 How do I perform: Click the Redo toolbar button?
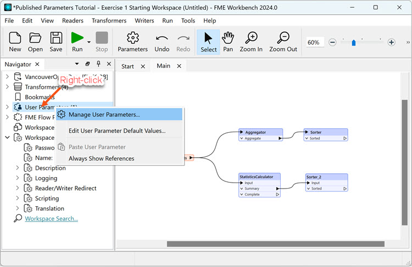coord(183,42)
